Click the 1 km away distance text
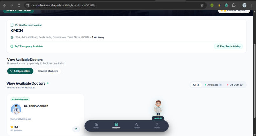Viewport: 256px width, 136px height. [x=98, y=37]
